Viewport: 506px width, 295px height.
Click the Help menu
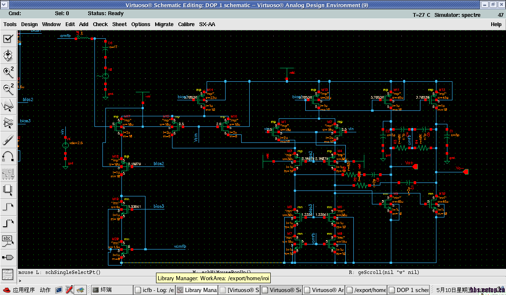click(496, 24)
